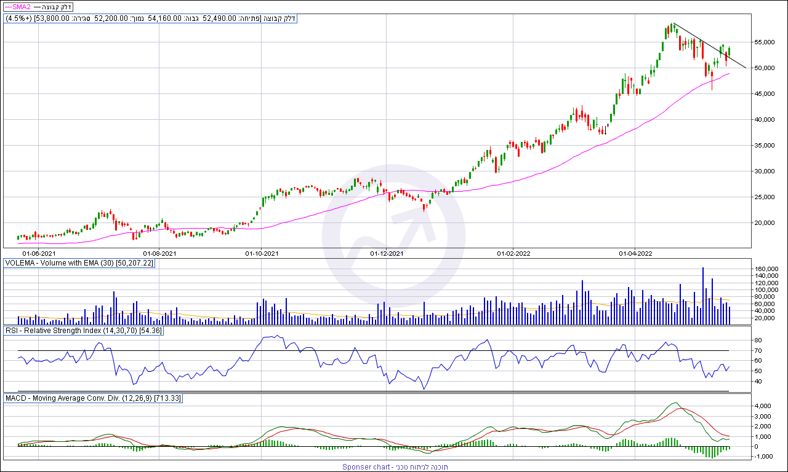Viewport: 788px width, 472px height.
Task: Select the volume EMA value 50,207.22
Action: point(135,262)
